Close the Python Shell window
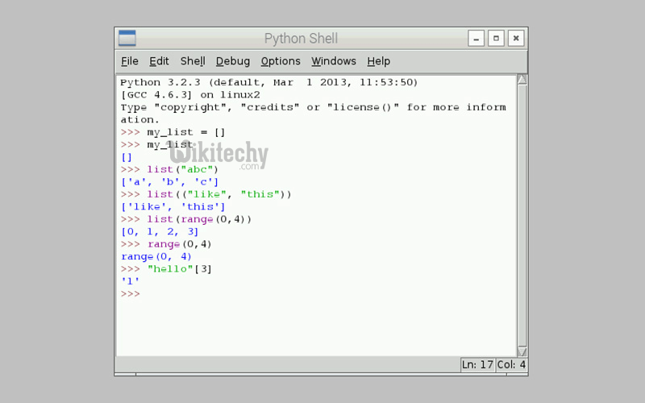Image resolution: width=645 pixels, height=403 pixels. 516,38
